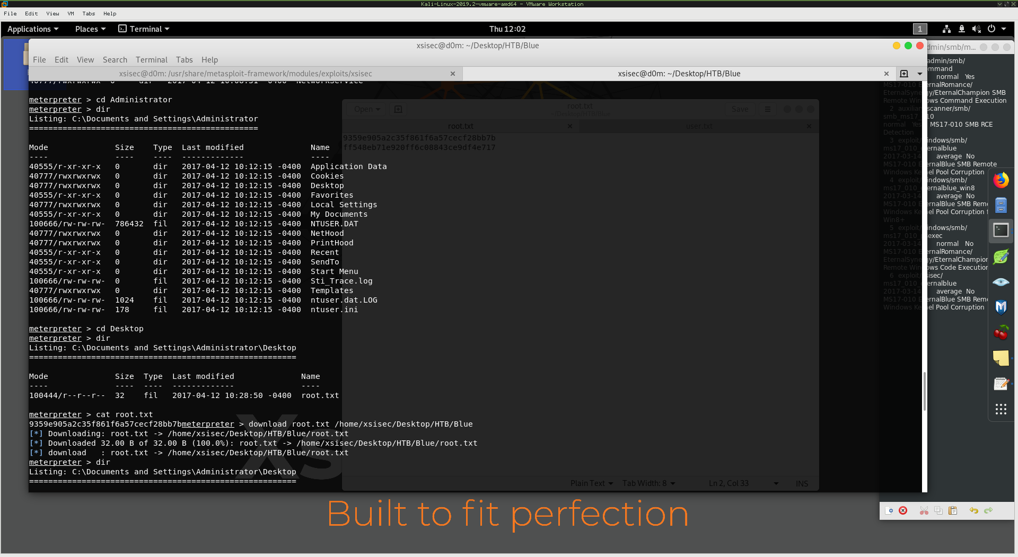Open the yellow sticky note dock icon
The width and height of the screenshot is (1018, 557).
tap(1001, 358)
